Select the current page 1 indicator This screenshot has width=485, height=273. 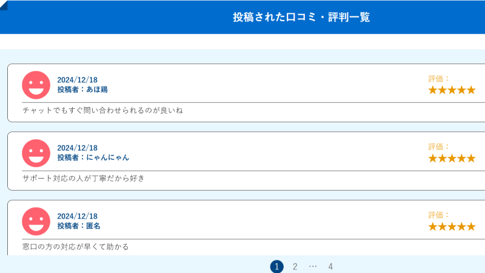(x=277, y=266)
